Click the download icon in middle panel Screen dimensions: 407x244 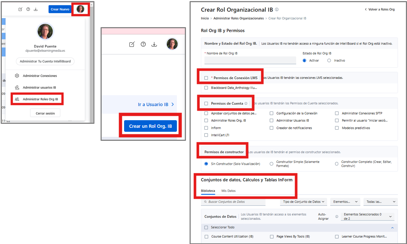click(154, 44)
